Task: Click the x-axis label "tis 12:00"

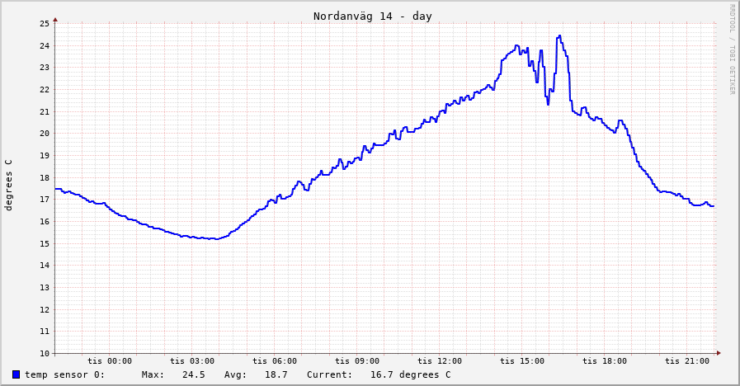Action: [440, 361]
